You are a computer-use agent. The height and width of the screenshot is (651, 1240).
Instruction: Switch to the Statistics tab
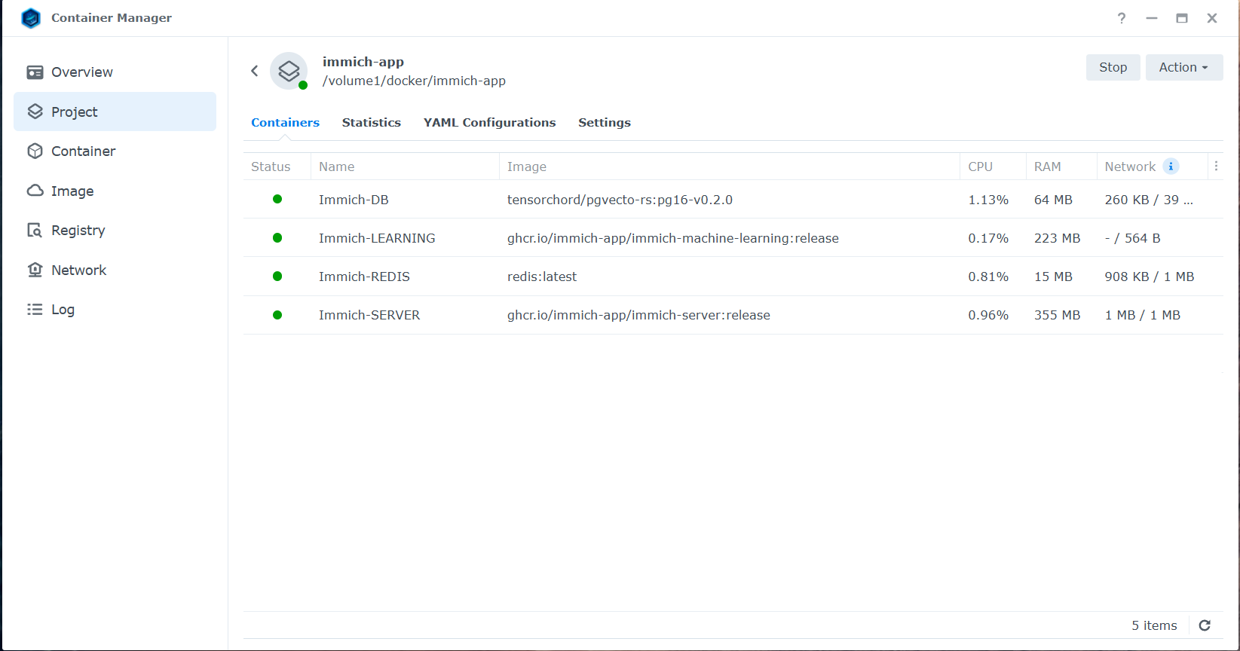pos(372,122)
